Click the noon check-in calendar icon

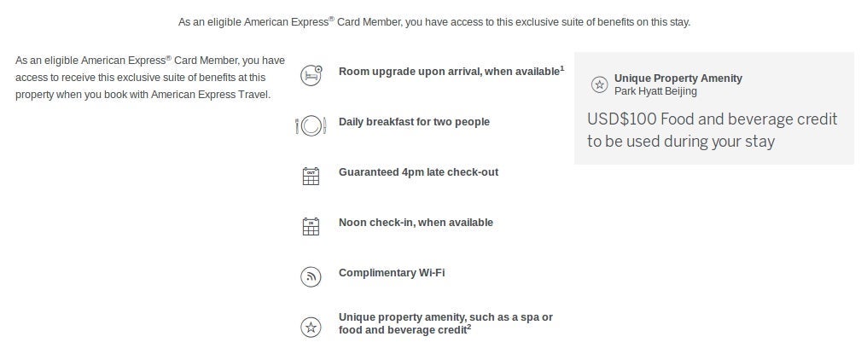pos(311,226)
